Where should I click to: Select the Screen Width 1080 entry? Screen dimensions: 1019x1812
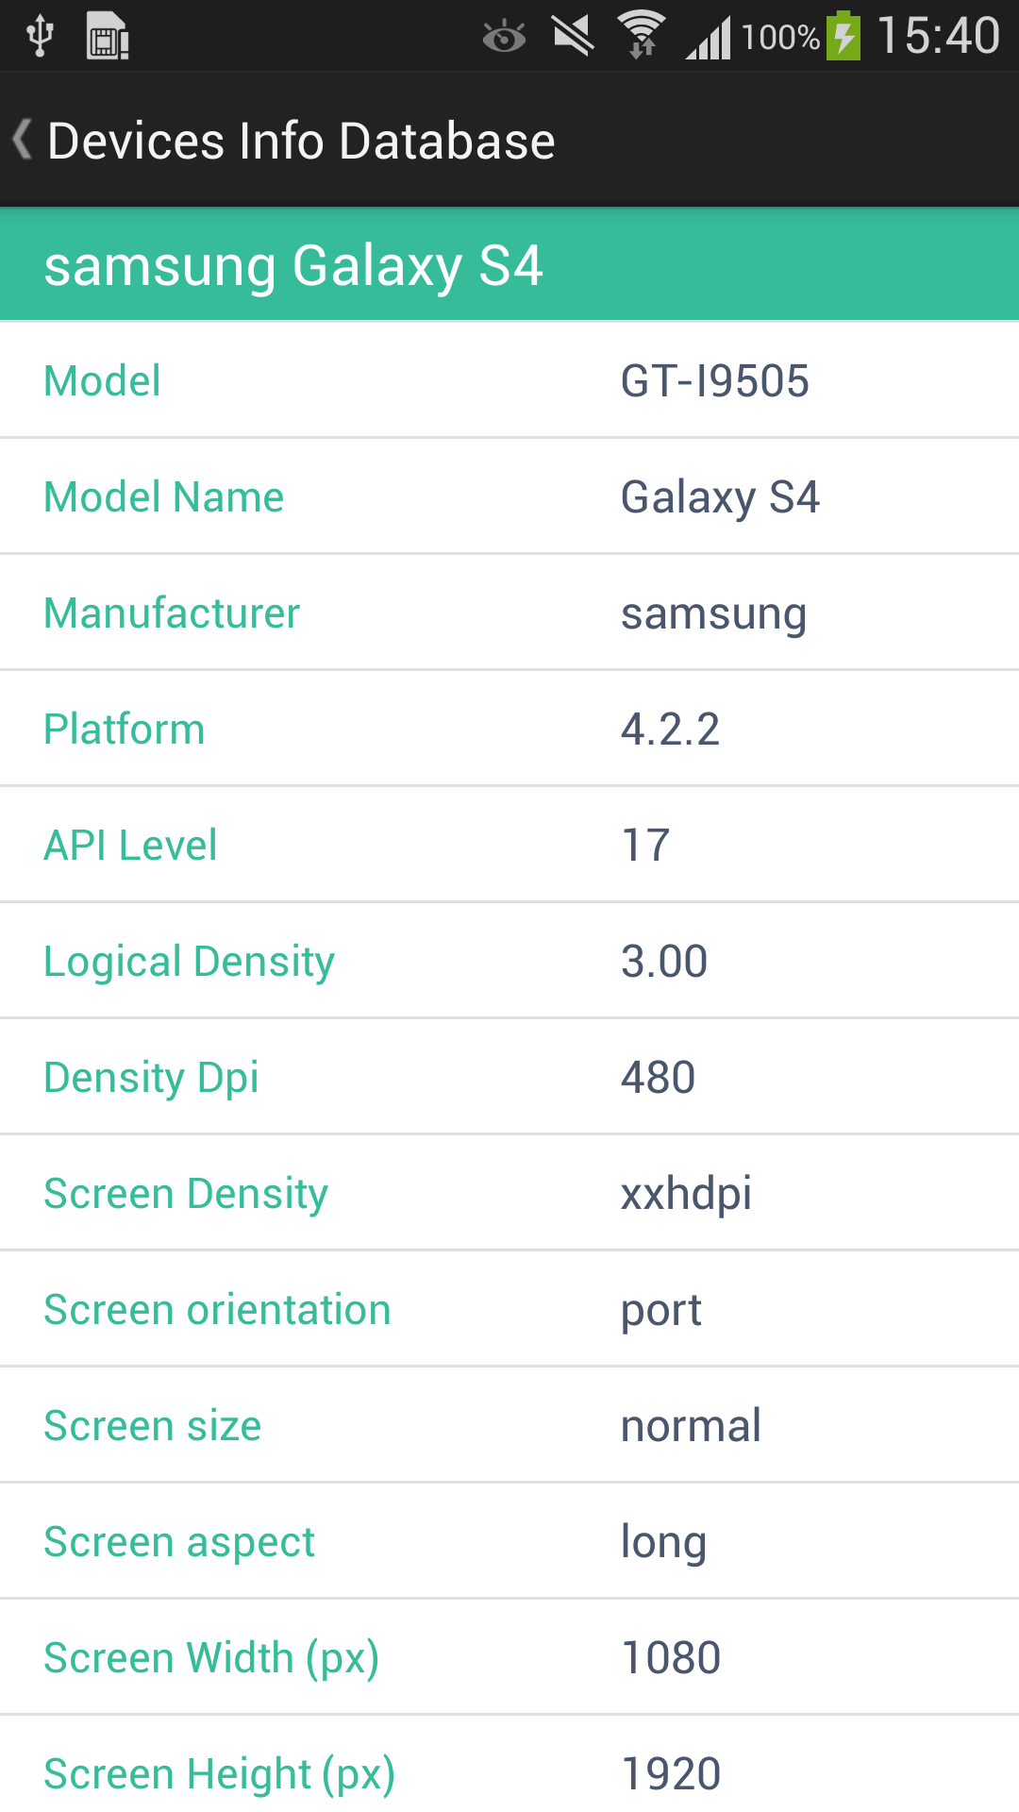[x=509, y=1657]
